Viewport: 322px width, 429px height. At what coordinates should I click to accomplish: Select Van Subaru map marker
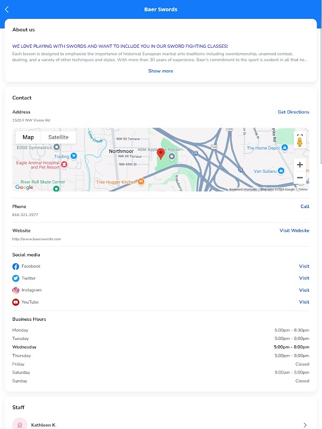281,171
